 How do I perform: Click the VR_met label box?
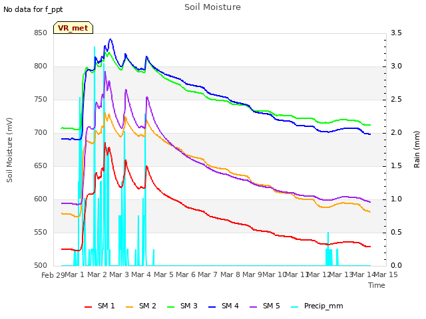pyautogui.click(x=73, y=28)
